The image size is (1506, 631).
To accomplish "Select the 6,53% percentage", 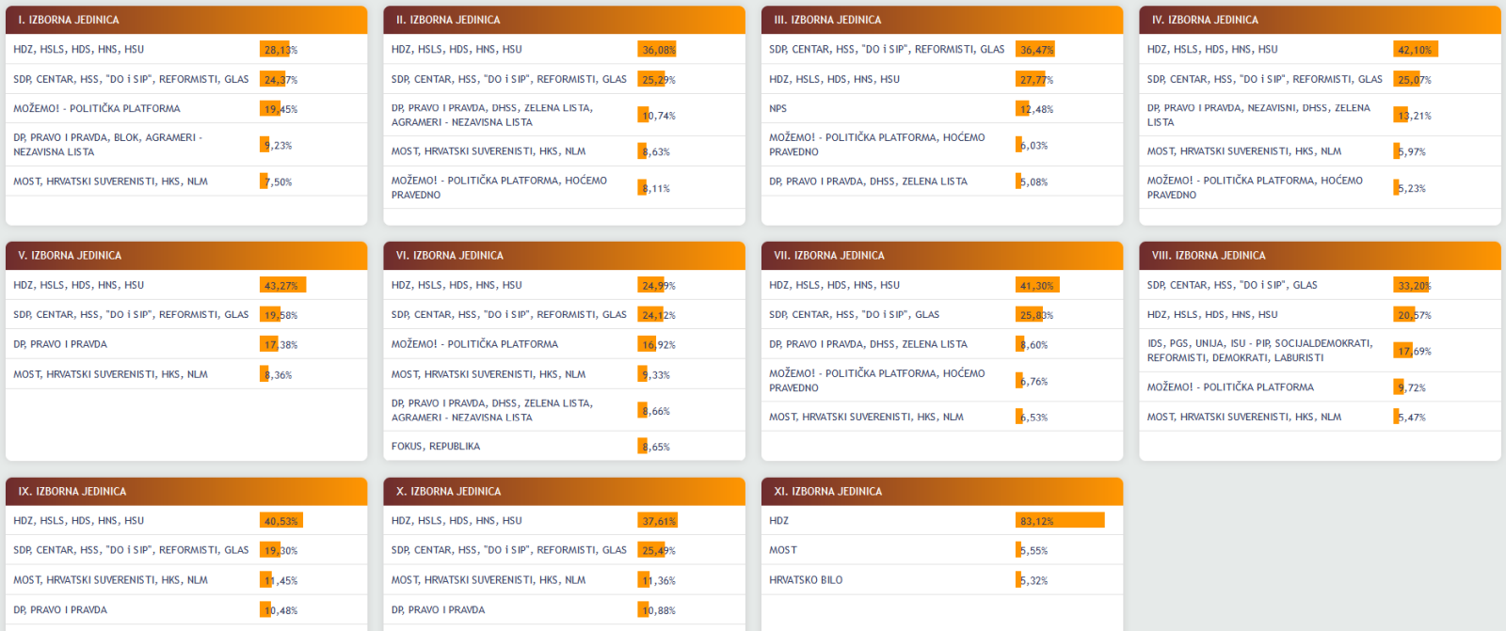I will tap(1033, 418).
